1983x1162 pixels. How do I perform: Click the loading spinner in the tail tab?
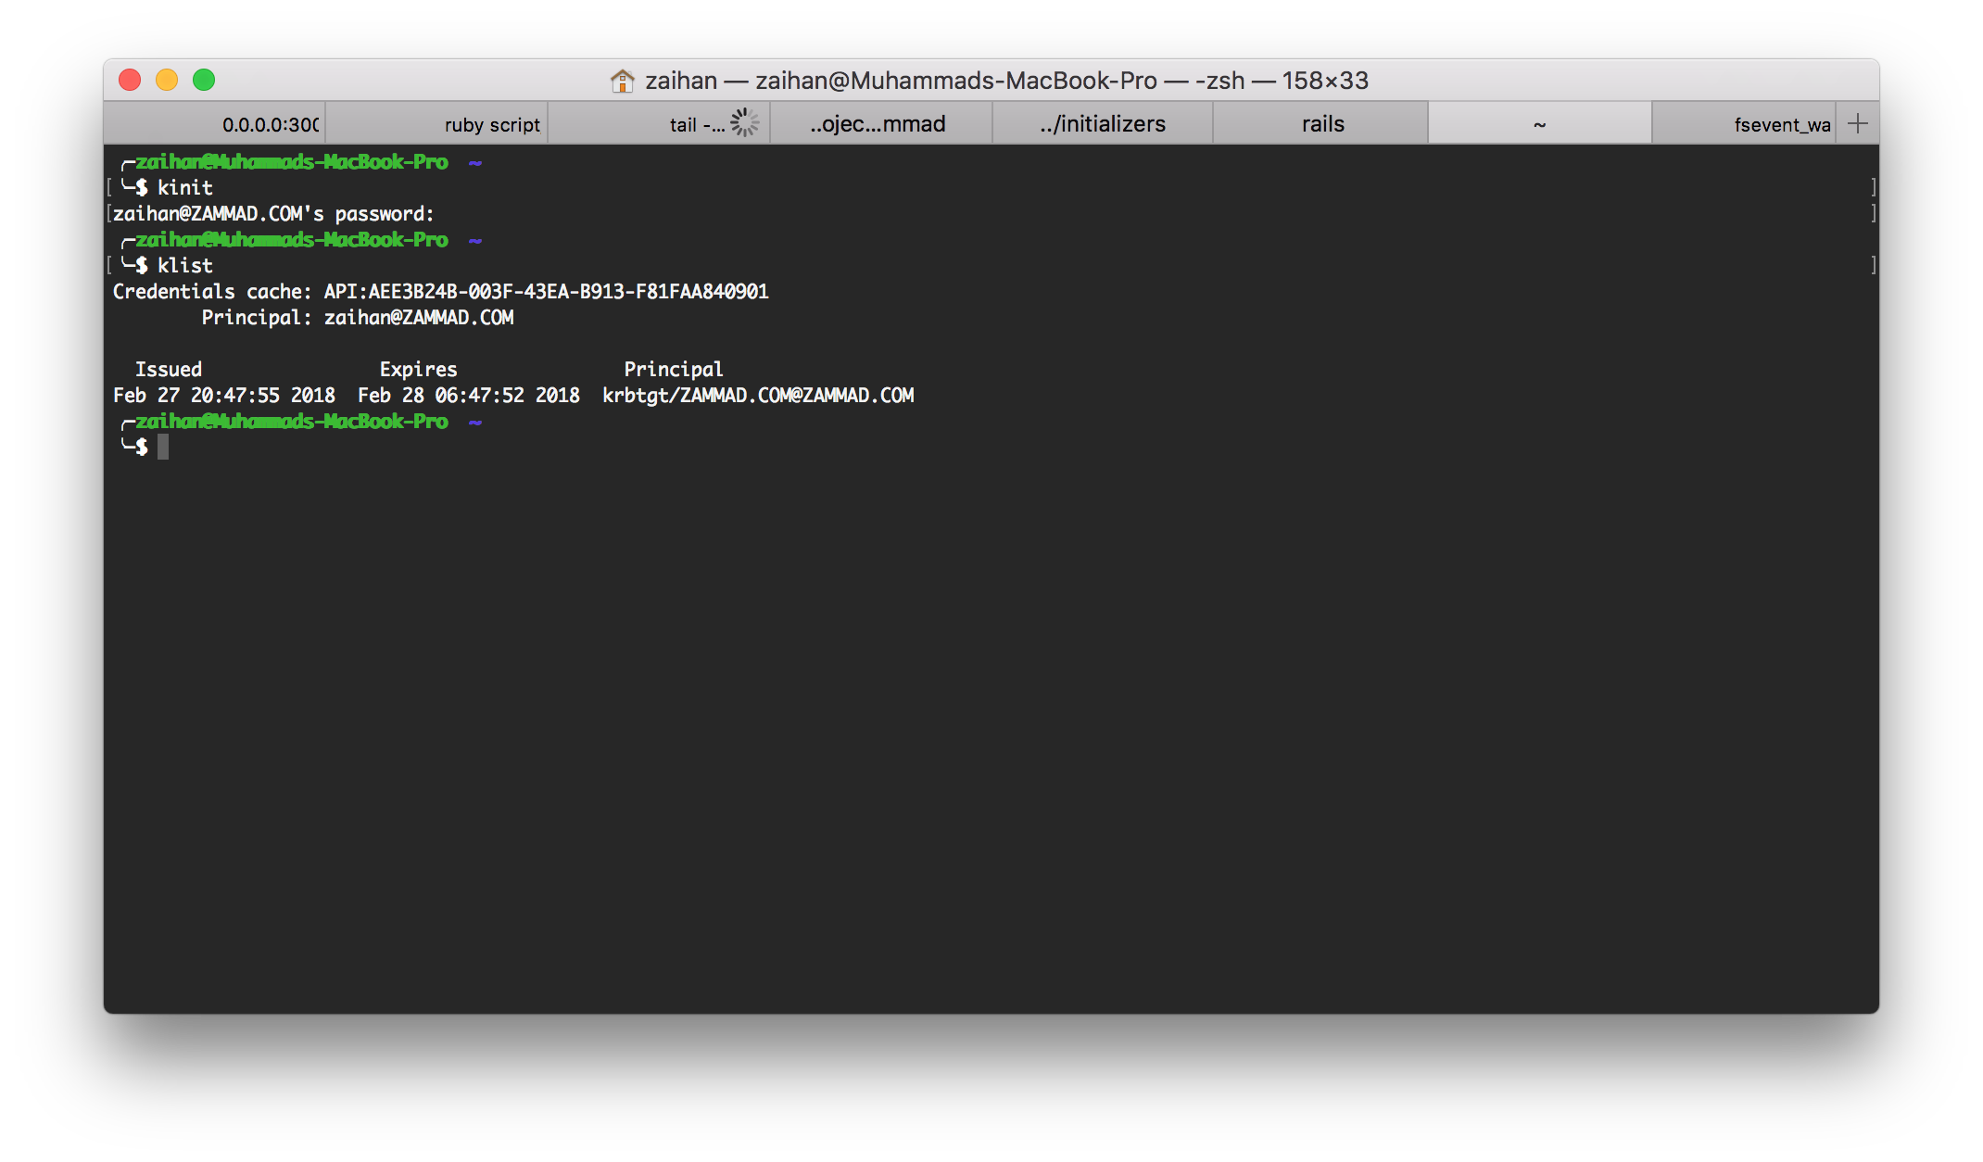743,121
